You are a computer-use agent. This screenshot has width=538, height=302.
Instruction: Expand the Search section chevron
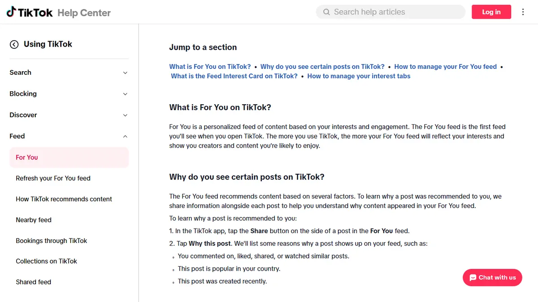coord(125,73)
